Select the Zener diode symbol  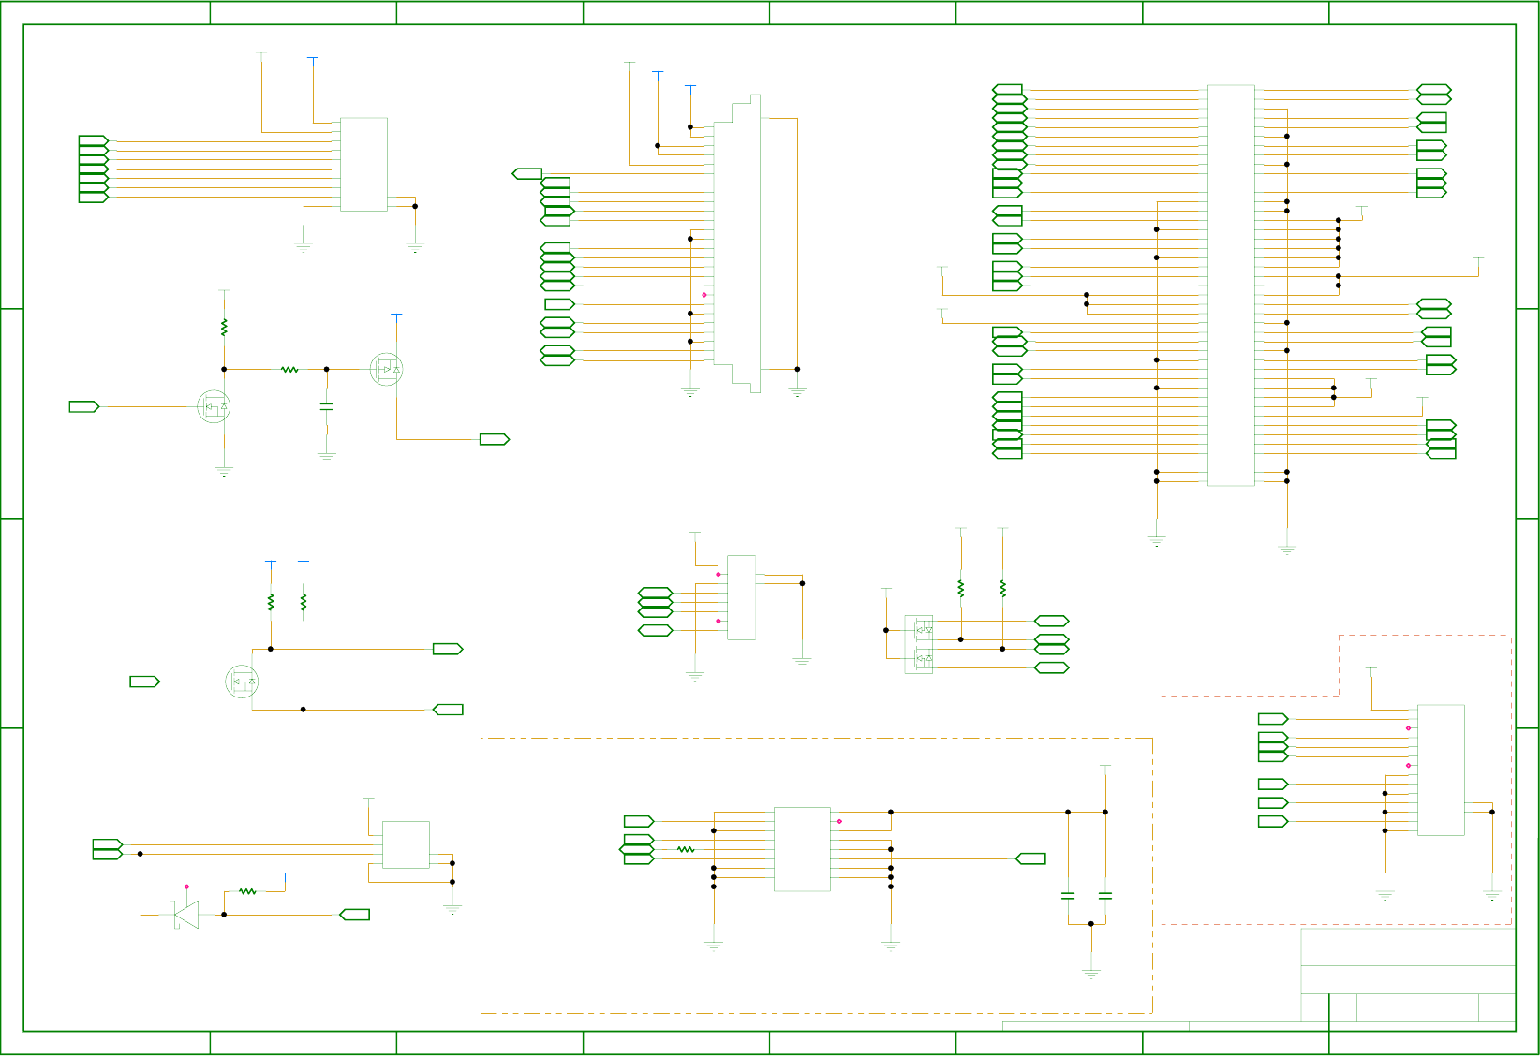[x=185, y=915]
